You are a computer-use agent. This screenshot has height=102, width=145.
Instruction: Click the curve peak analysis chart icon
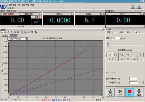[15, 32]
